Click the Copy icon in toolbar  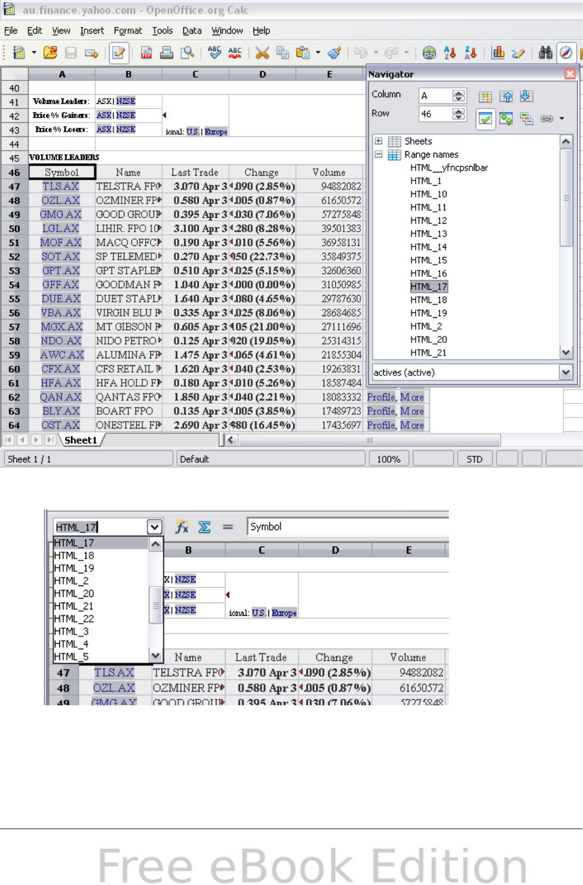point(283,52)
